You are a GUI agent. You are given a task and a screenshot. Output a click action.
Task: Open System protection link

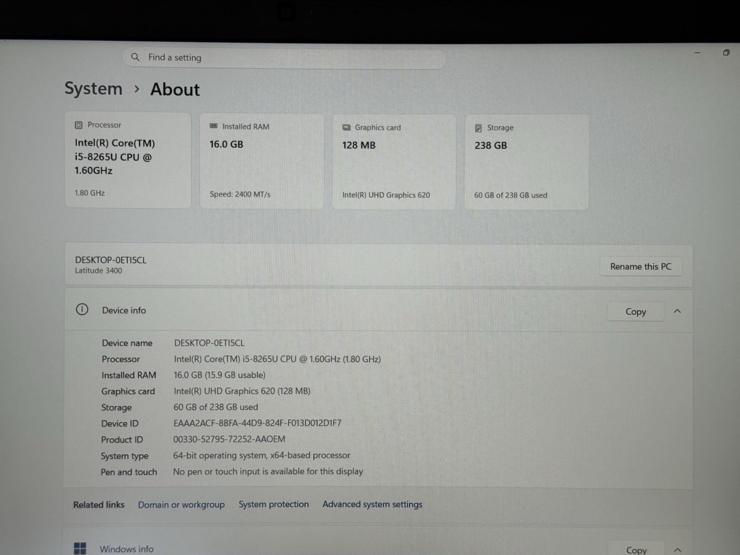click(x=274, y=504)
